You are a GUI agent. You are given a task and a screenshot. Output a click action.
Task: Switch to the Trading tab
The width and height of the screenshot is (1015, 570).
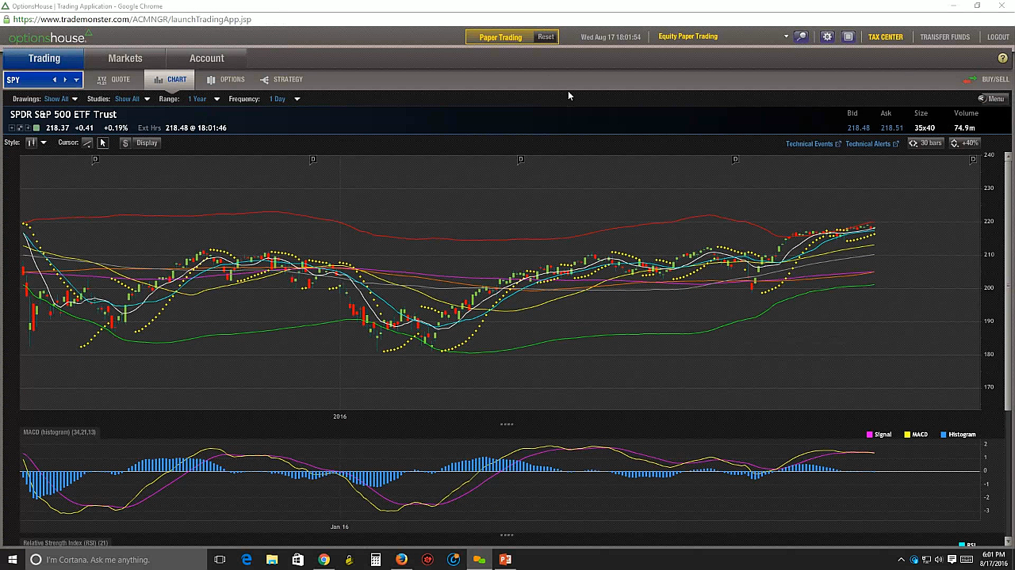point(44,59)
